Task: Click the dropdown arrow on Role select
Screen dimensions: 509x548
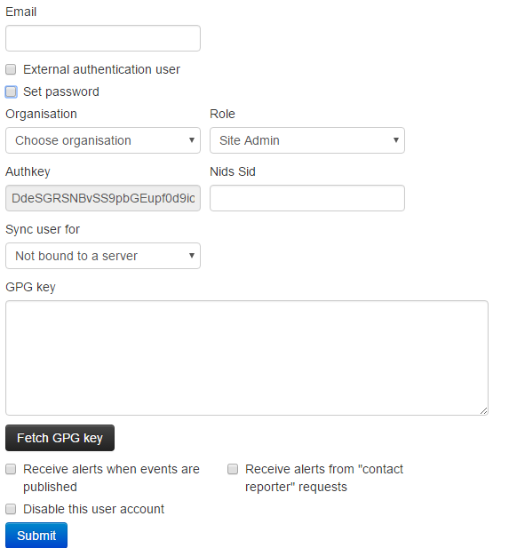Action: (396, 140)
